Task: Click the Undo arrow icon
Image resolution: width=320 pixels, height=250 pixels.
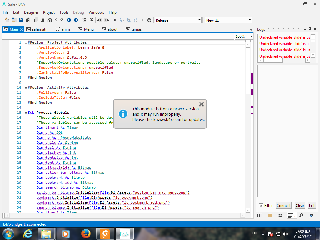Action: (56, 20)
